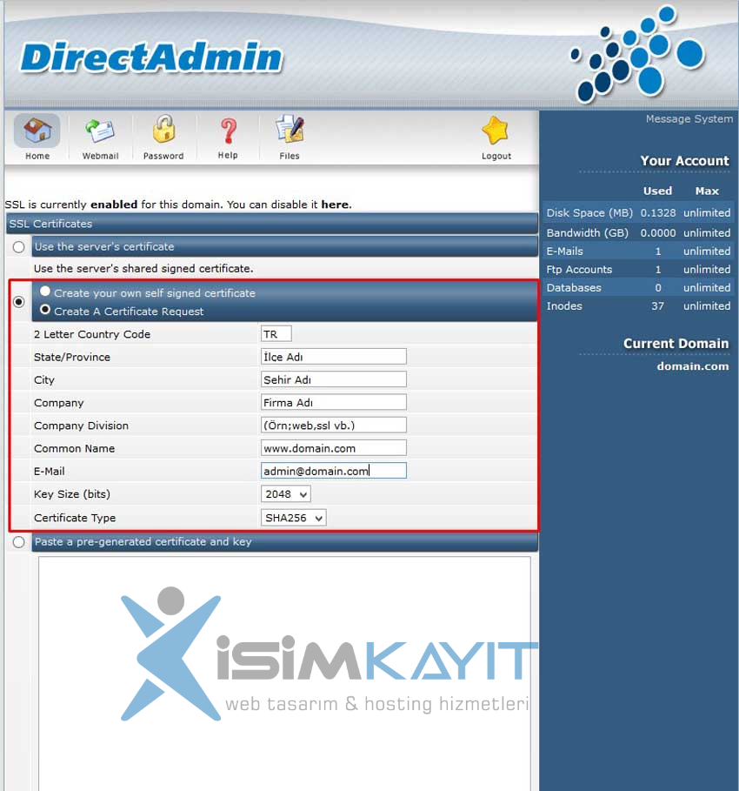Click inside the certificate paste textarea

pyautogui.click(x=284, y=674)
